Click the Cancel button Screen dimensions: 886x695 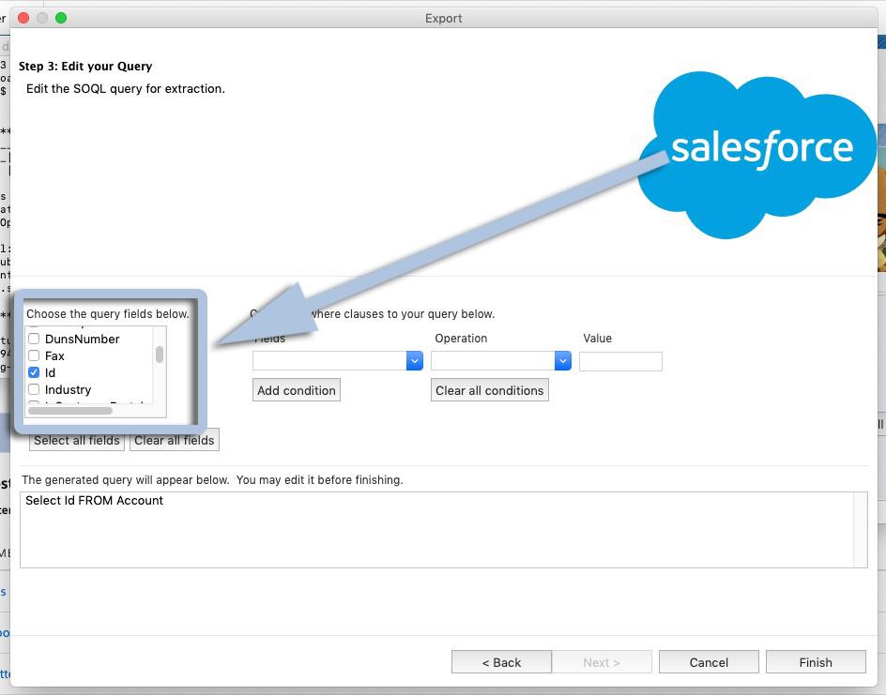pyautogui.click(x=709, y=661)
